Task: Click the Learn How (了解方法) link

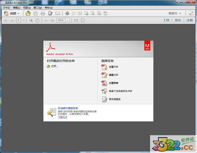Action: (x=63, y=117)
